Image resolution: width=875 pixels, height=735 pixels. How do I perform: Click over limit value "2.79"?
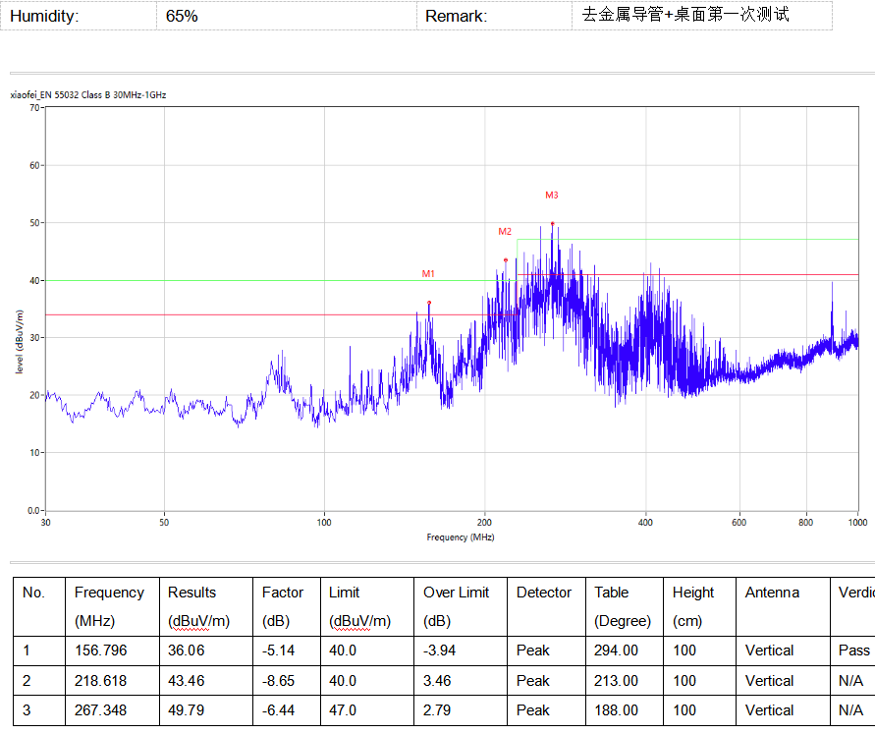click(436, 710)
